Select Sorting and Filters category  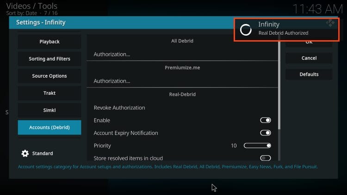tap(50, 59)
